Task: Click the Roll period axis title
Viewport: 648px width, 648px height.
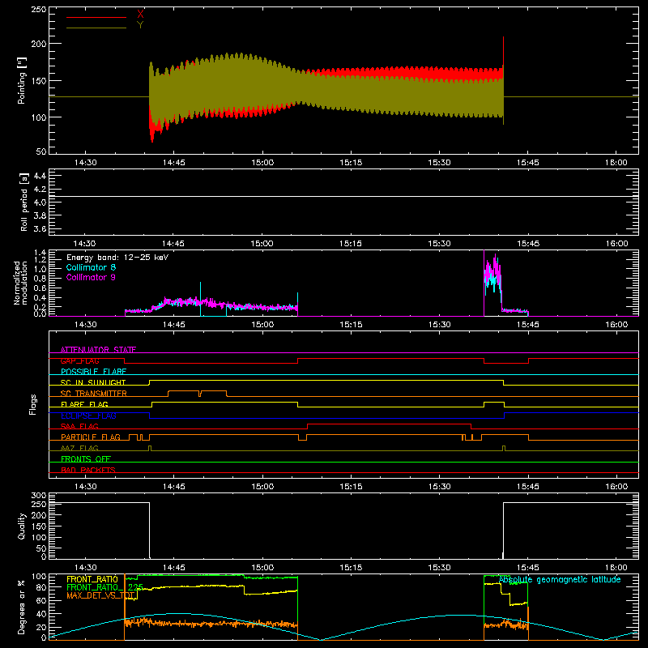Action: tap(24, 202)
